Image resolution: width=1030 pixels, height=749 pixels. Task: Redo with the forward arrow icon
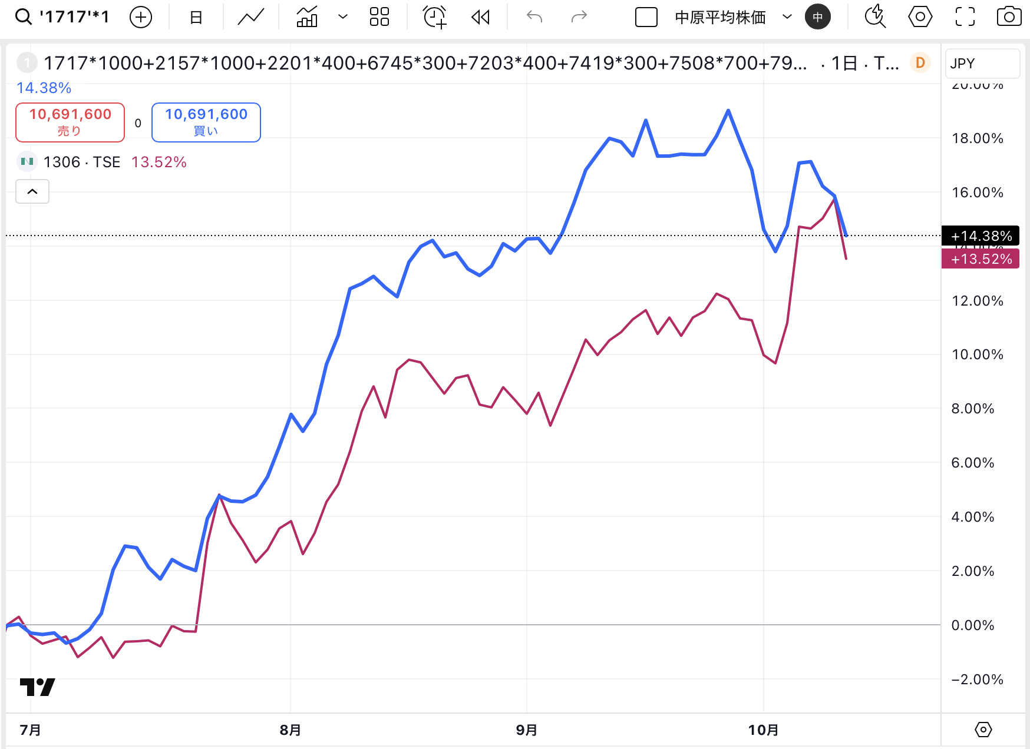coord(579,17)
